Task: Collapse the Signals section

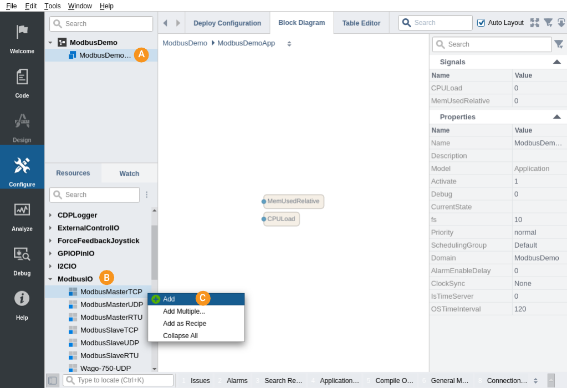Action: (x=556, y=62)
